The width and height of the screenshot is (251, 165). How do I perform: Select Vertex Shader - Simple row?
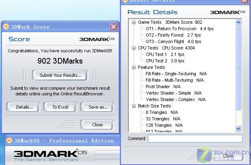coord(173,93)
